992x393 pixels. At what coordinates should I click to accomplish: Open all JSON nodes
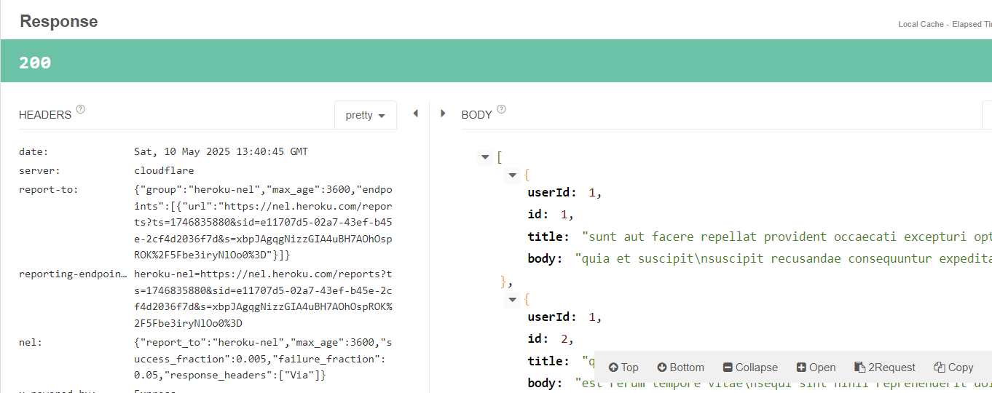[816, 368]
